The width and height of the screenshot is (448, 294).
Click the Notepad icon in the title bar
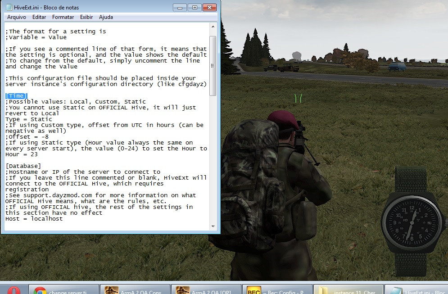click(9, 7)
